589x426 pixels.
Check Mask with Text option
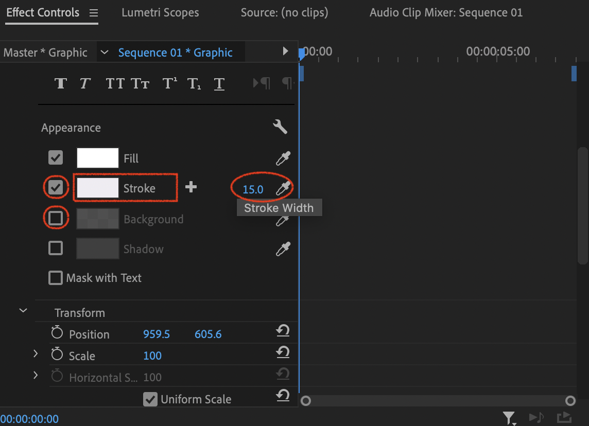pos(56,278)
